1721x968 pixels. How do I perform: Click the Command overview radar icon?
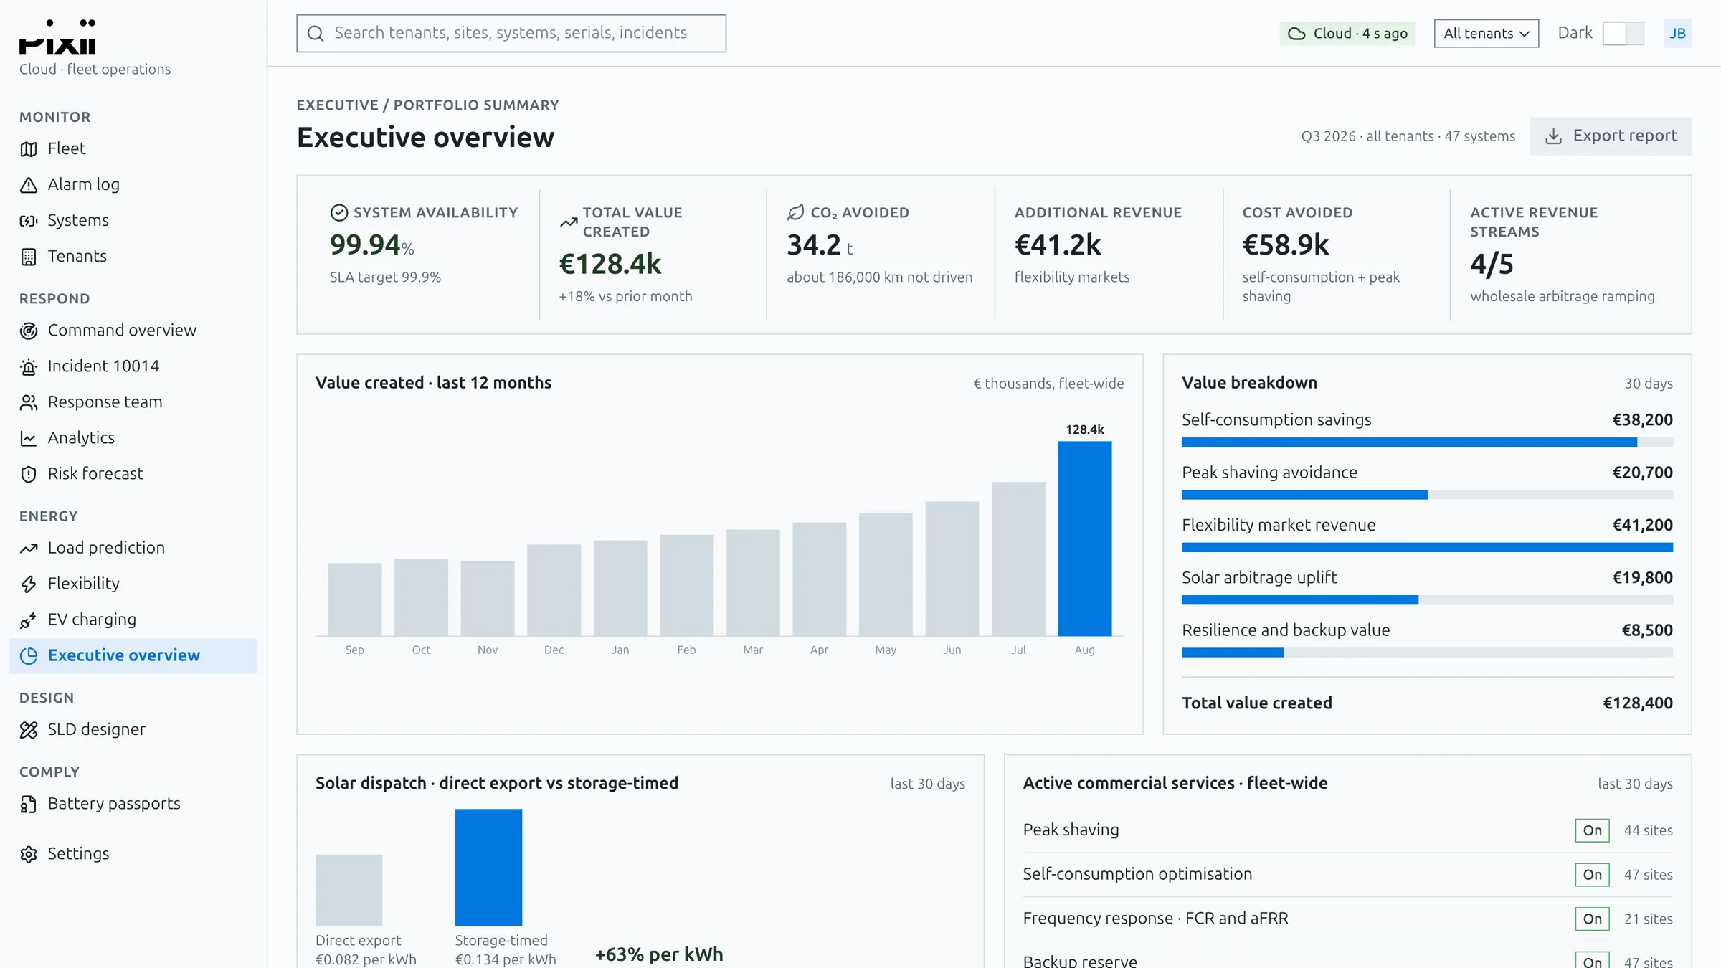coord(29,331)
